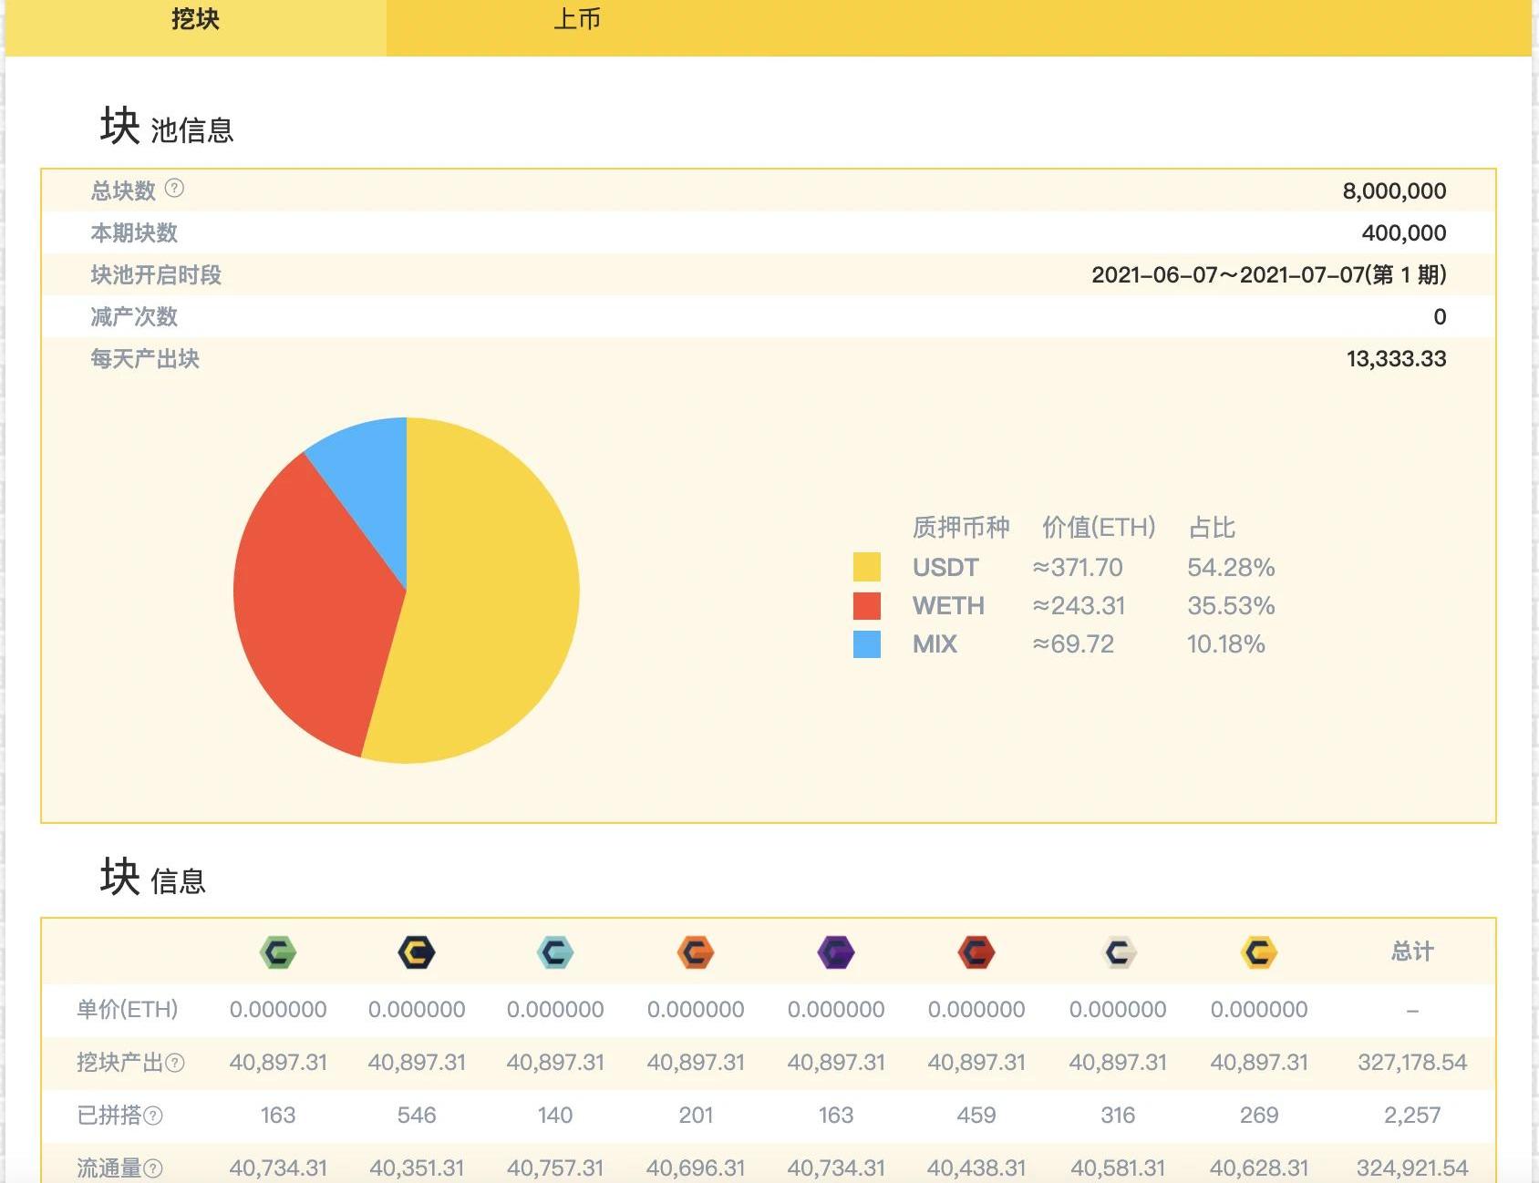Click the green block icon
The height and width of the screenshot is (1183, 1539).
(x=278, y=952)
